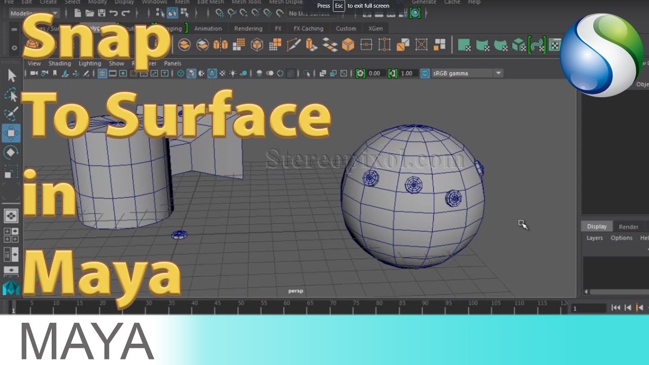Image resolution: width=649 pixels, height=365 pixels.
Task: Toggle the viewport grid display
Action: tap(102, 74)
